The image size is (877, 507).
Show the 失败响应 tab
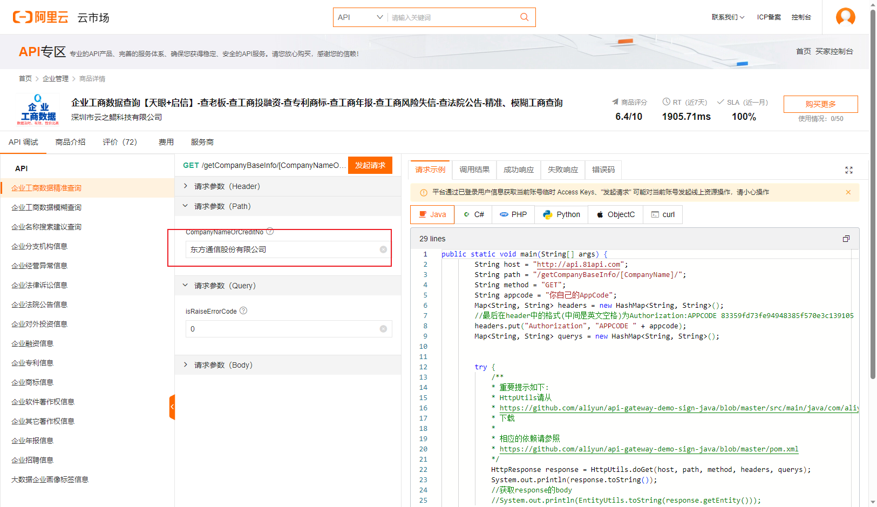[563, 170]
